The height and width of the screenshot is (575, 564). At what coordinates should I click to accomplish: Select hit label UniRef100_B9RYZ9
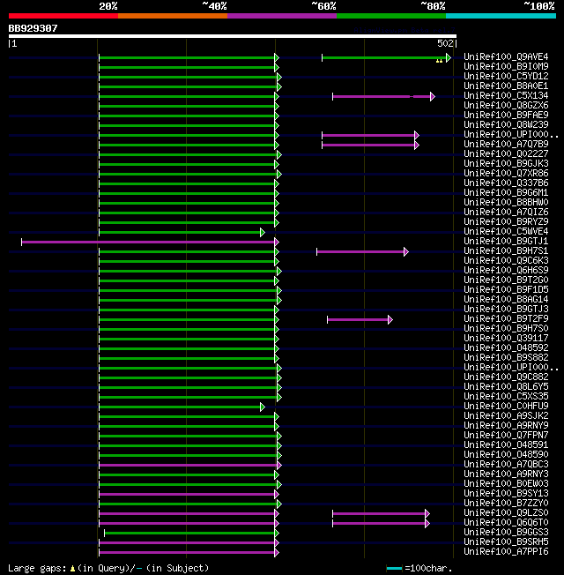click(x=506, y=222)
